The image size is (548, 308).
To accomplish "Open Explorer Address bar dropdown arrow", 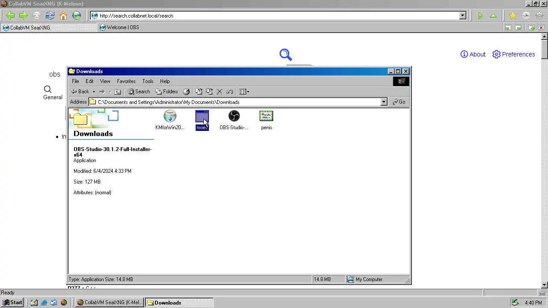I will [x=384, y=102].
